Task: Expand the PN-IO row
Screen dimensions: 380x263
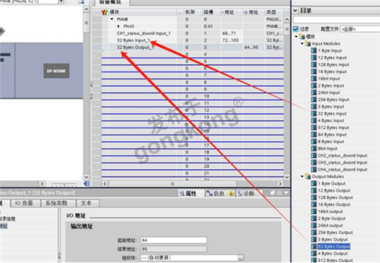Action: click(118, 26)
